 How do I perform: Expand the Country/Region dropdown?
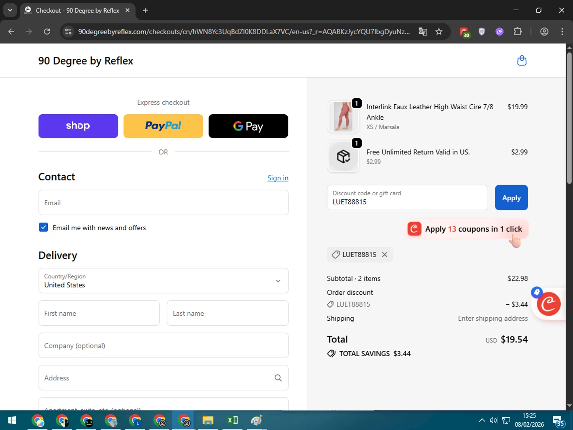point(163,281)
